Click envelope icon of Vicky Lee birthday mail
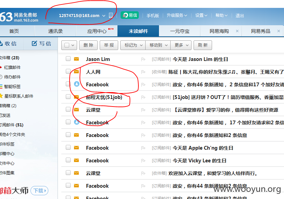This screenshot has width=284, height=199. tap(76, 160)
